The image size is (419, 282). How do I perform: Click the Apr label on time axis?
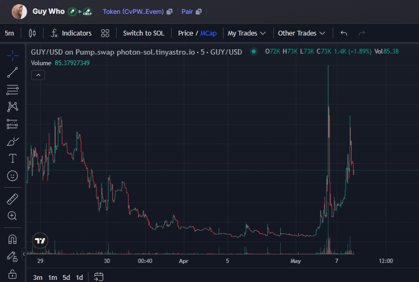(184, 261)
